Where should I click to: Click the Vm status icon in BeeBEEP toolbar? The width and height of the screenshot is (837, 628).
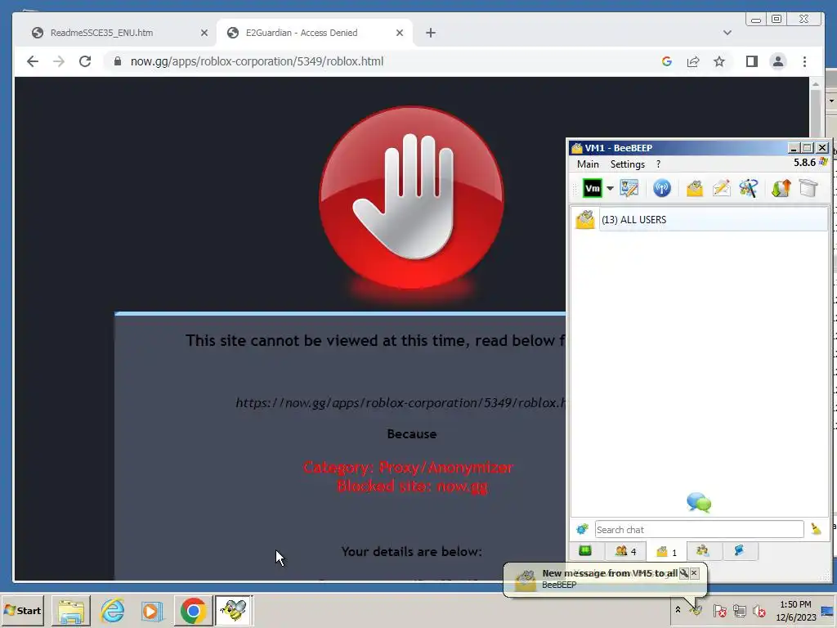(592, 189)
